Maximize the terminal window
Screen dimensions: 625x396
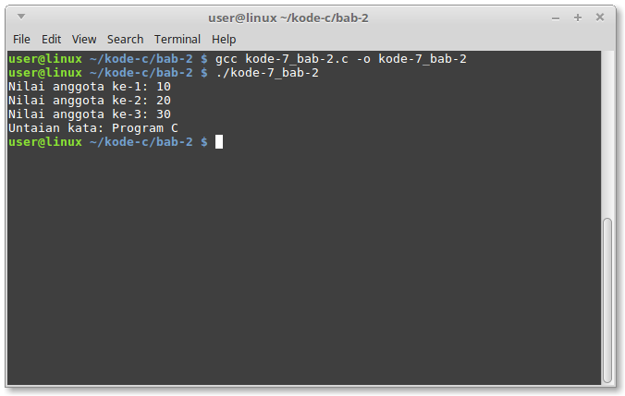coord(578,17)
